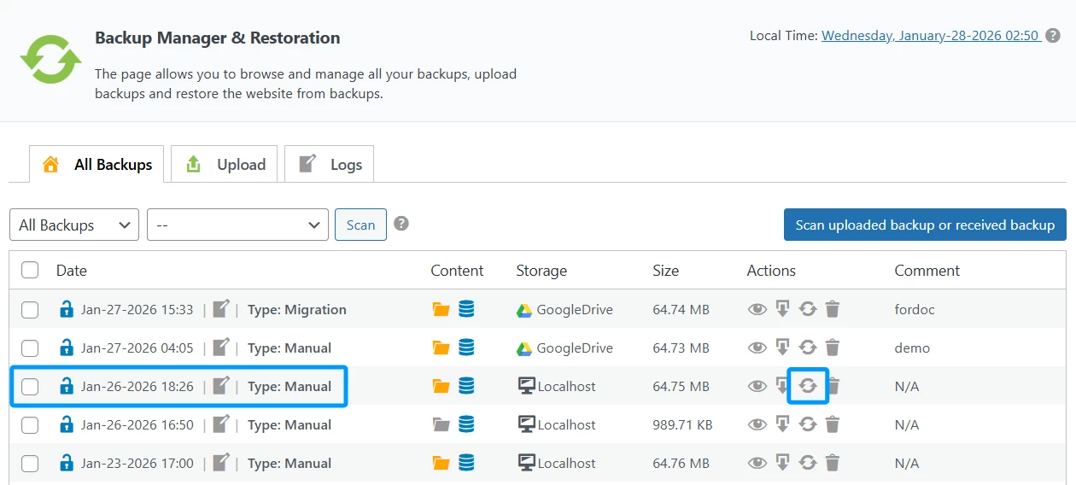Open the Logs tab
The height and width of the screenshot is (485, 1076).
pos(330,165)
